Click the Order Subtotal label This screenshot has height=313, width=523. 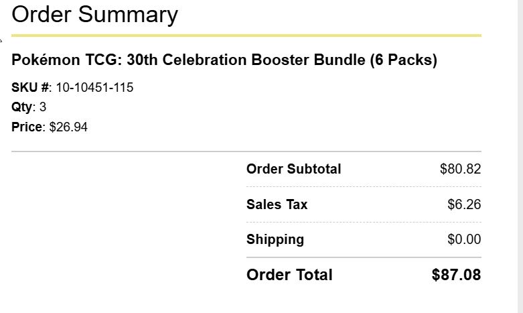[x=293, y=169]
